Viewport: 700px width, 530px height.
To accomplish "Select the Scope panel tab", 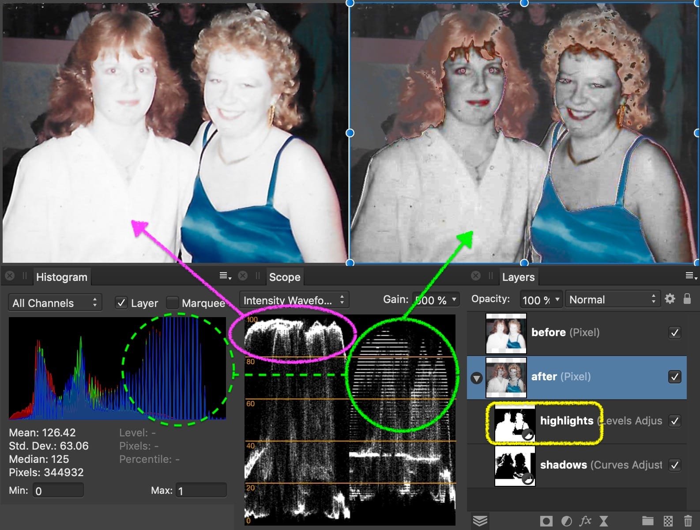I will click(x=284, y=277).
